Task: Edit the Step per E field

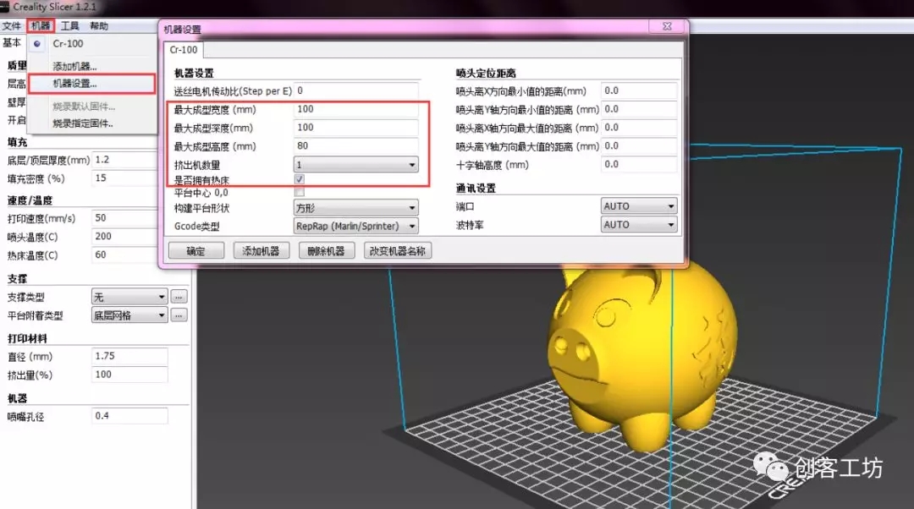Action: (x=355, y=90)
